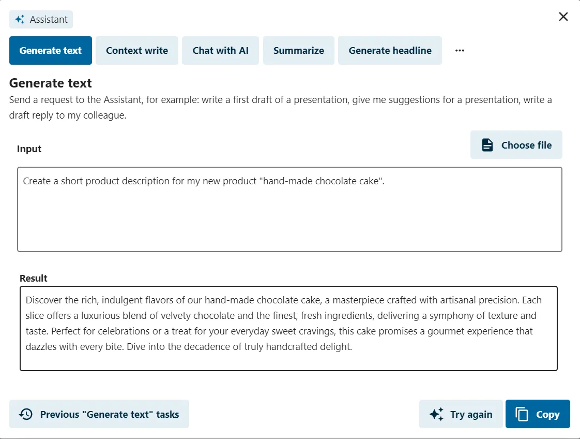Open the Chat with AI tab
Screen dimensions: 580x439
click(x=220, y=50)
